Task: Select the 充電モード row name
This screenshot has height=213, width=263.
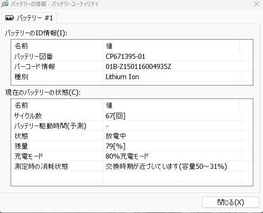Action: tap(29, 156)
